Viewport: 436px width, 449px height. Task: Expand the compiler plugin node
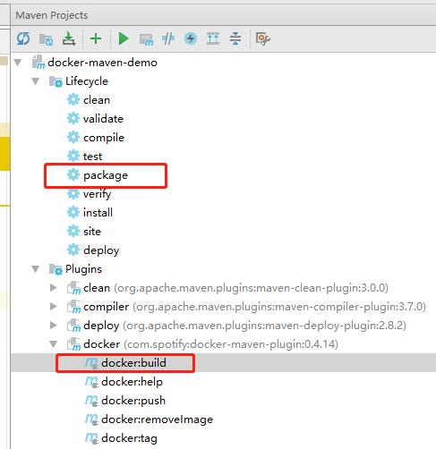coord(54,307)
